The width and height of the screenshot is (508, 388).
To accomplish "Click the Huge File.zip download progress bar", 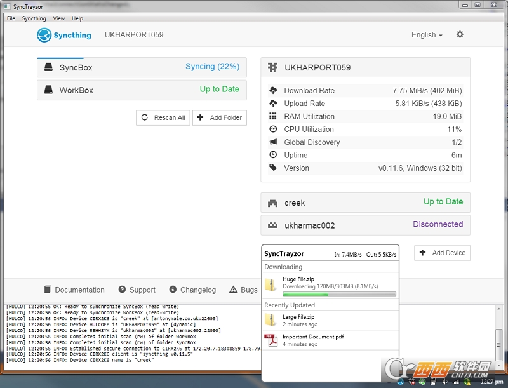I will (339, 295).
